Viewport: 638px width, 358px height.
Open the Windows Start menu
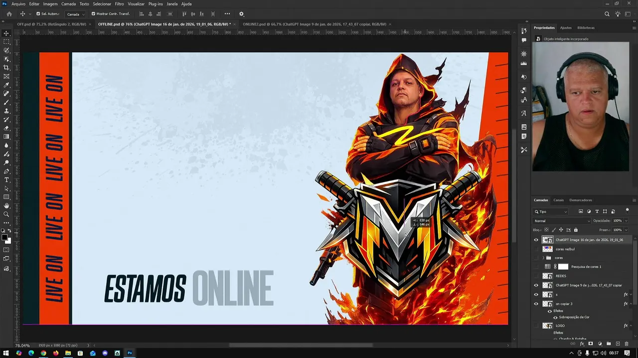pyautogui.click(x=6, y=353)
